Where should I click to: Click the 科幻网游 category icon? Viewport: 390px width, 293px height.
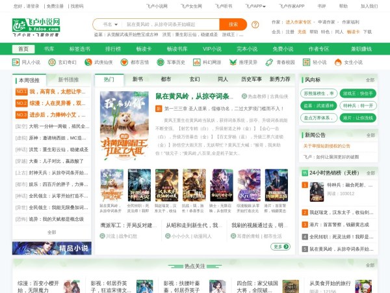[198, 63]
